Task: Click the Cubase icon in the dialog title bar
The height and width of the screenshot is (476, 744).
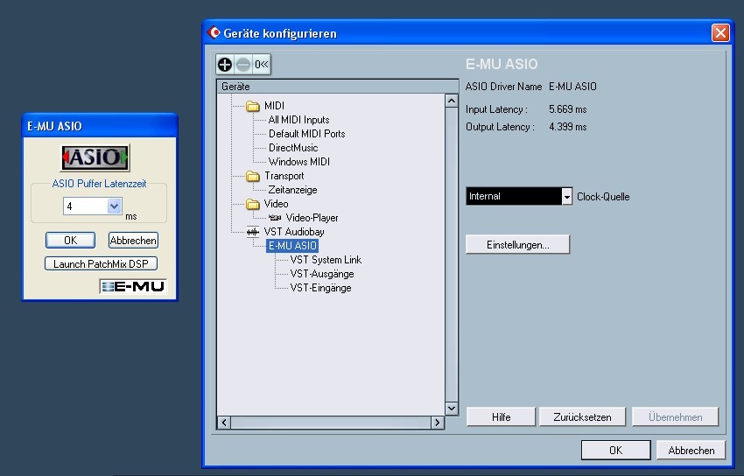Action: 214,32
